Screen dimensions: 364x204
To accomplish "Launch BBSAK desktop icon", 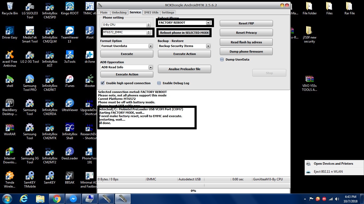I will click(x=70, y=178).
